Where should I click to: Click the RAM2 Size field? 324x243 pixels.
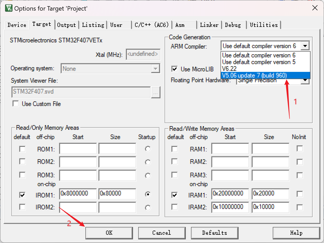[270, 162]
